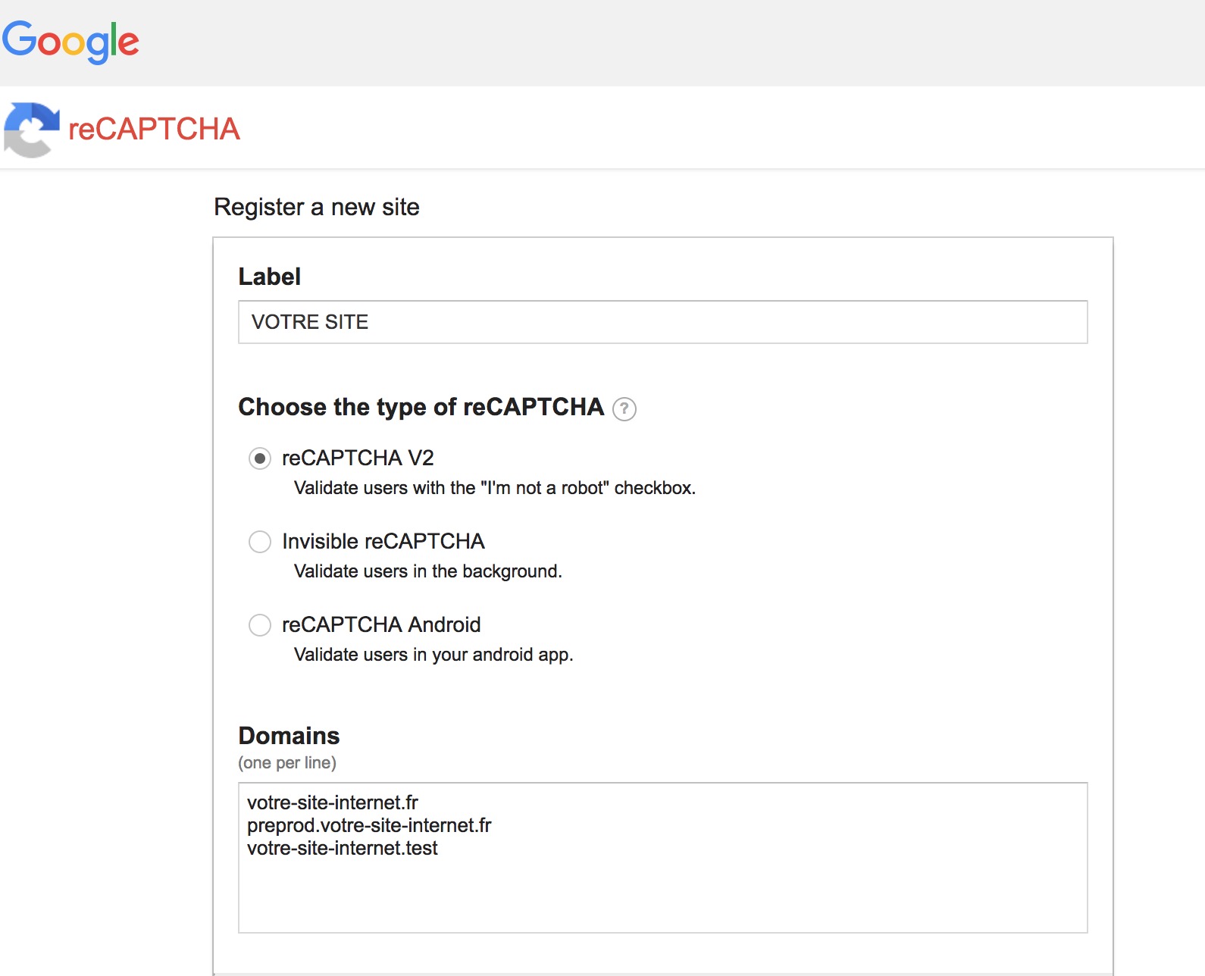Click the 'Label' heading text
The width and height of the screenshot is (1205, 976).
point(270,277)
